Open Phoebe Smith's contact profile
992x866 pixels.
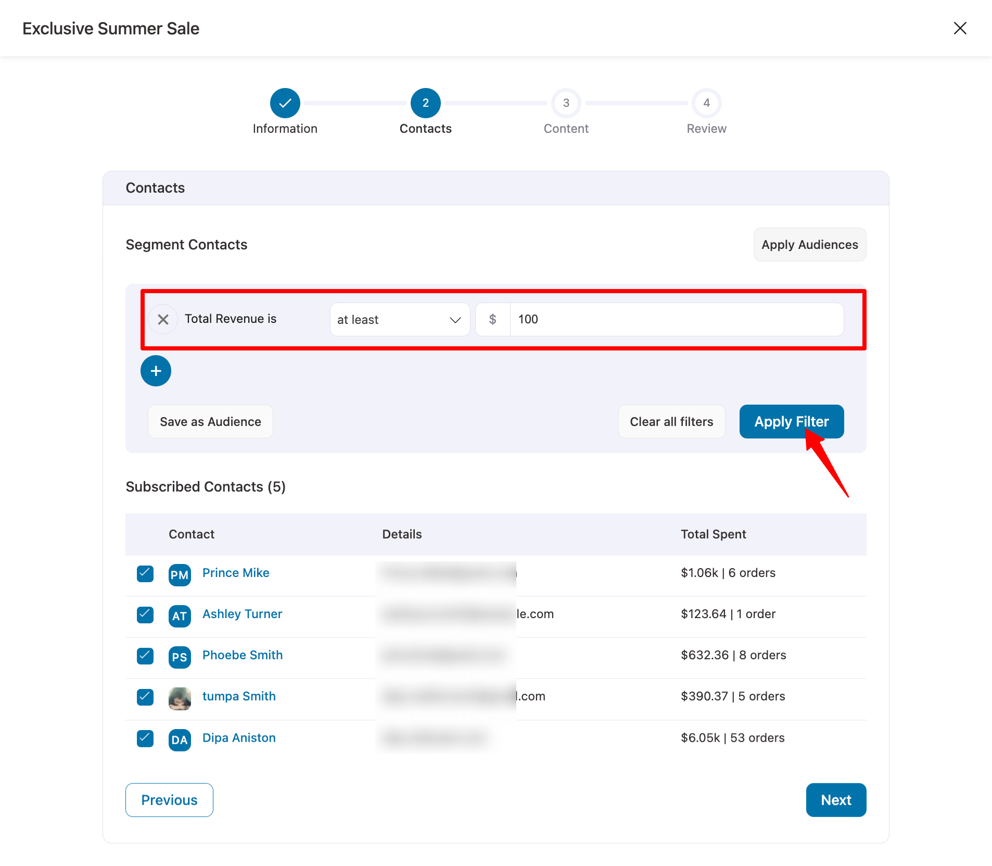click(243, 655)
